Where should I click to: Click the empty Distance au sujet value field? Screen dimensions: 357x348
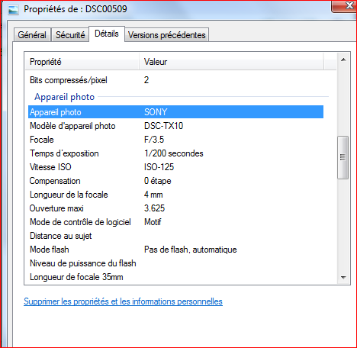tap(233, 236)
